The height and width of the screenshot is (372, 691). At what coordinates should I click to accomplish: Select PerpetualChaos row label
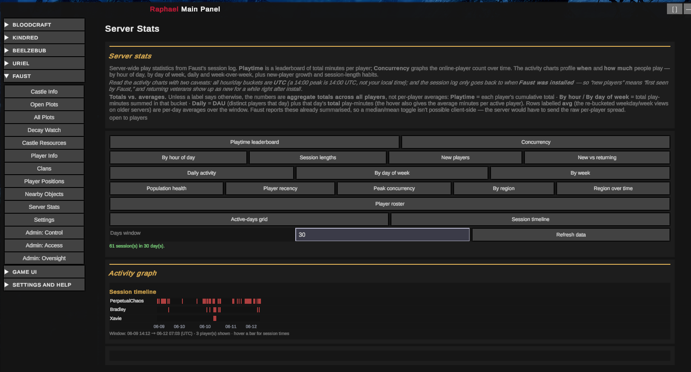click(127, 301)
